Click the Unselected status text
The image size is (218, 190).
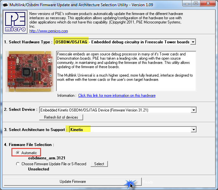(39, 169)
